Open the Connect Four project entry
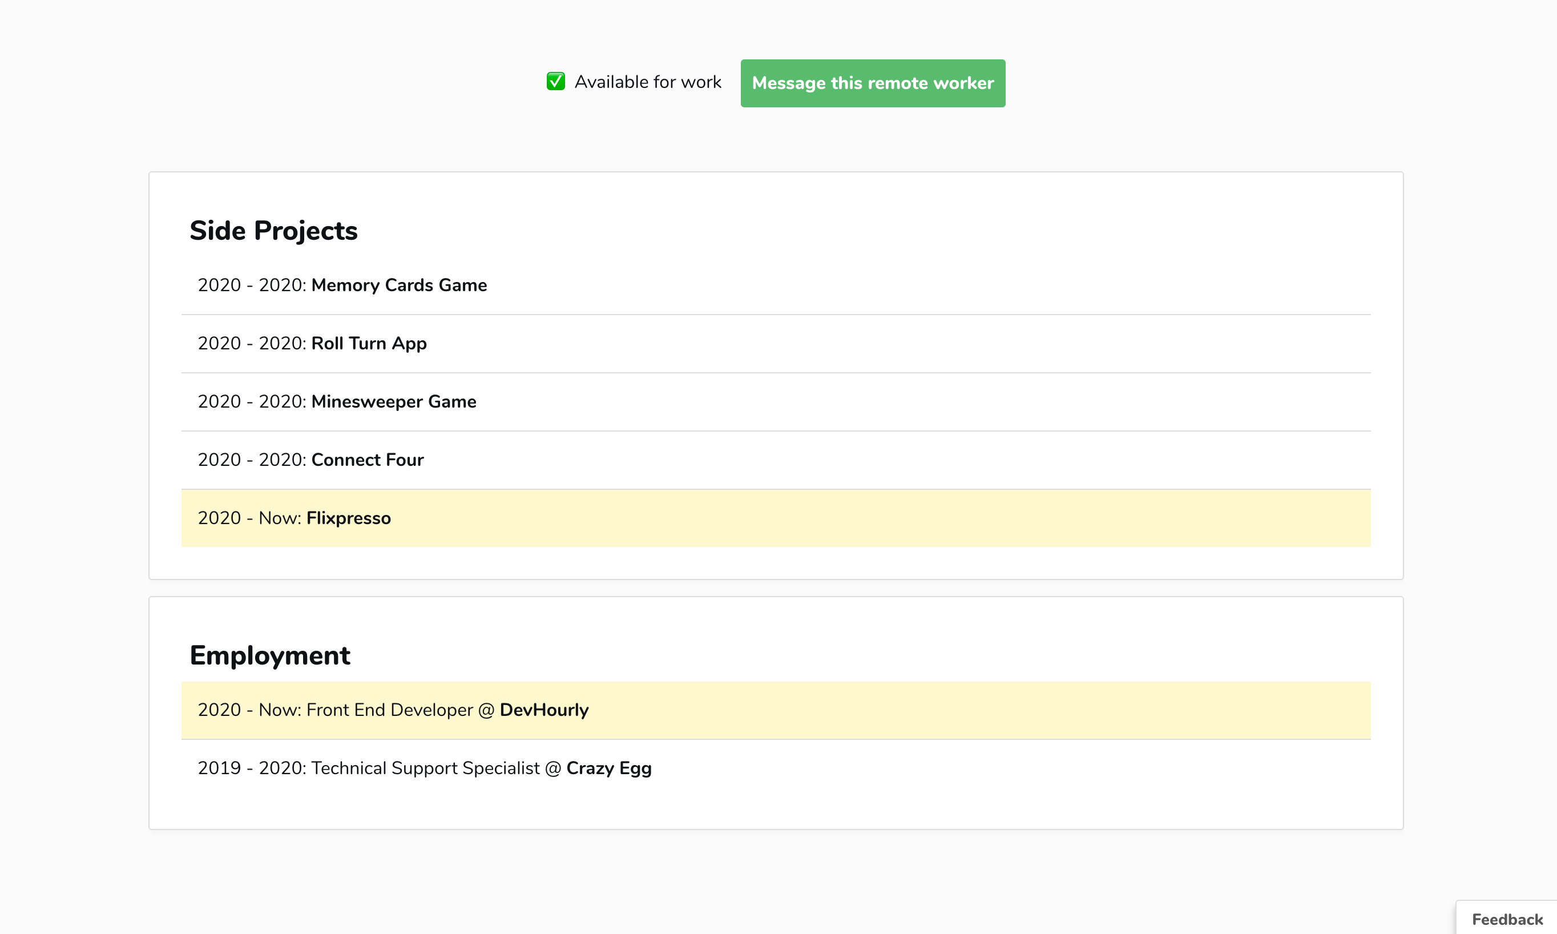1557x934 pixels. (x=775, y=460)
